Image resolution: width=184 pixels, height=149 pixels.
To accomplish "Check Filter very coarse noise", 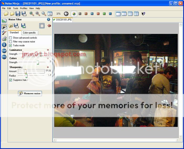I will [11, 42].
